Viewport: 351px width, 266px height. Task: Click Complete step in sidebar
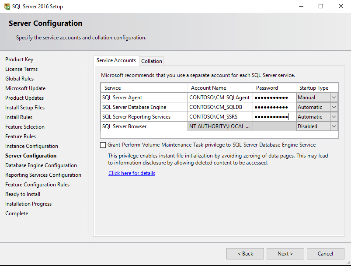17,213
